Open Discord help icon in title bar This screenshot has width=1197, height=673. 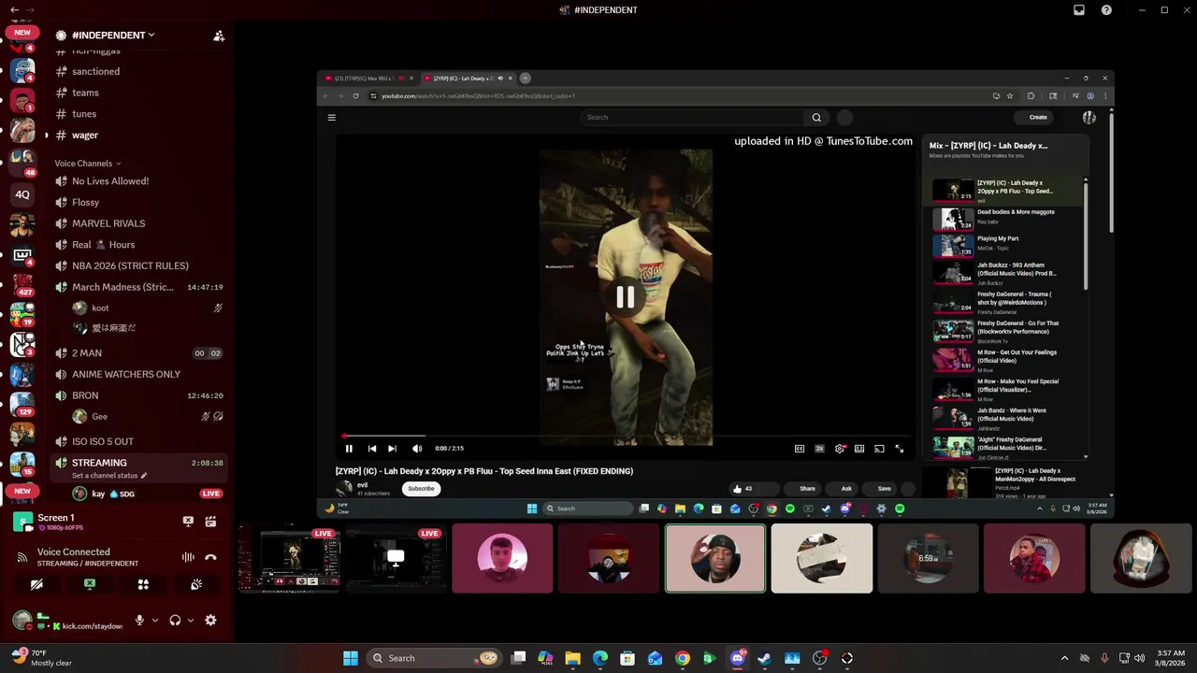(x=1106, y=10)
